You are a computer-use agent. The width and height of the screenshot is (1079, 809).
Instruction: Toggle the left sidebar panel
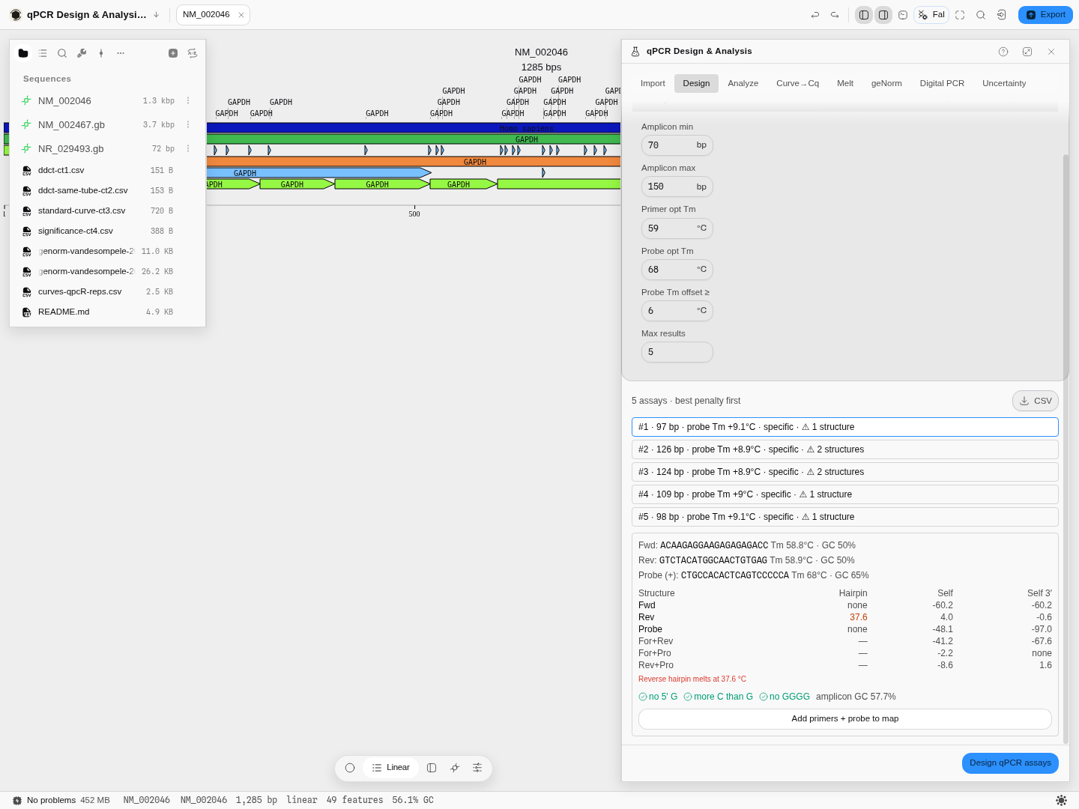(x=864, y=15)
